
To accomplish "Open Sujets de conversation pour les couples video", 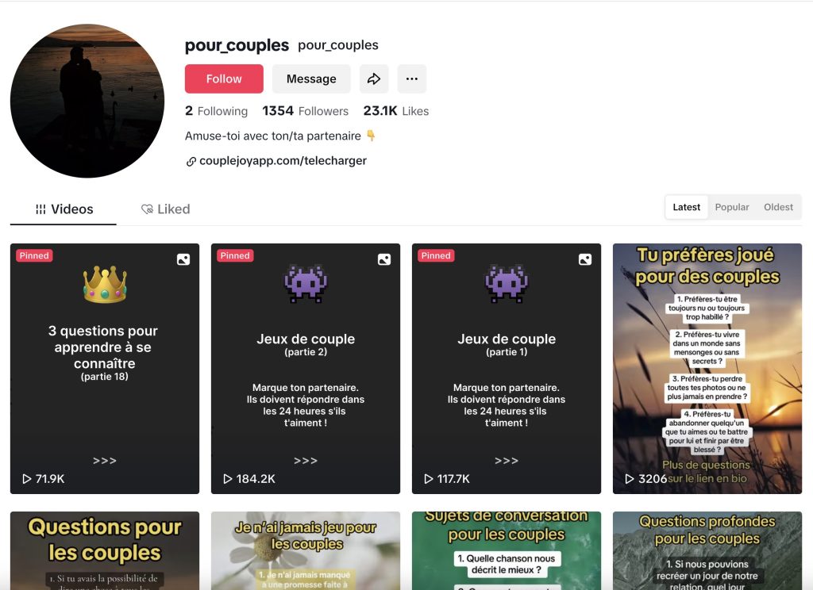I will tap(507, 550).
